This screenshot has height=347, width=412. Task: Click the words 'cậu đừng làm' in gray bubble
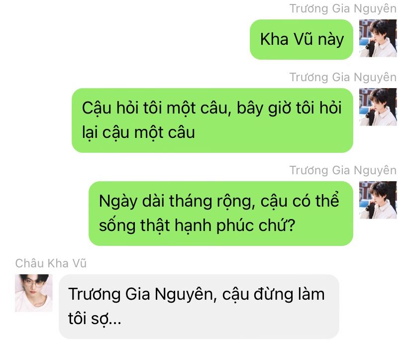[x=273, y=294]
